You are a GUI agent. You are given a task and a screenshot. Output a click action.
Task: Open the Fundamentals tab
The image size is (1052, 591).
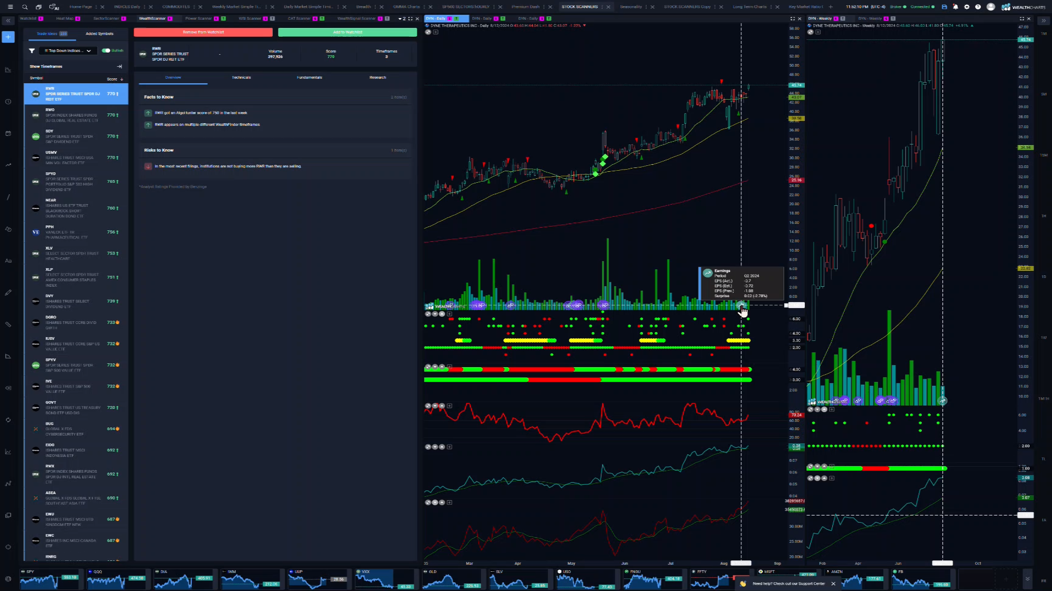coord(310,78)
